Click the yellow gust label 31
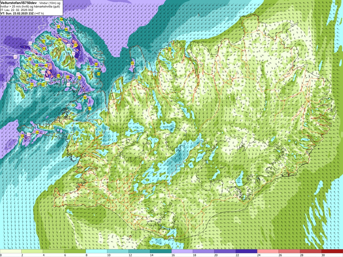 pyautogui.click(x=96, y=64)
